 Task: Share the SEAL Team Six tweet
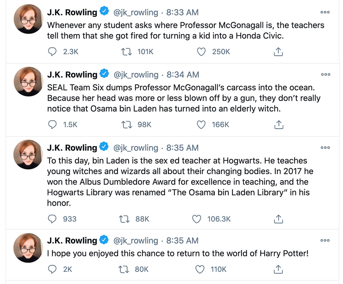coord(278,124)
